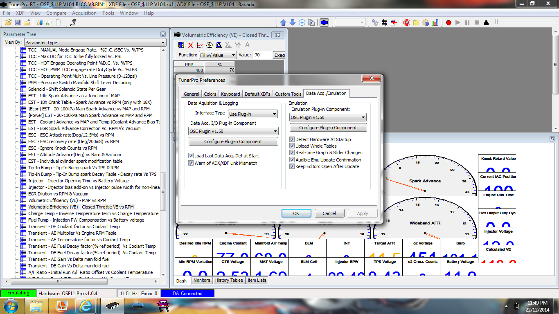
Task: Click the red X icon in VE table toolbar
Action: click(x=191, y=45)
